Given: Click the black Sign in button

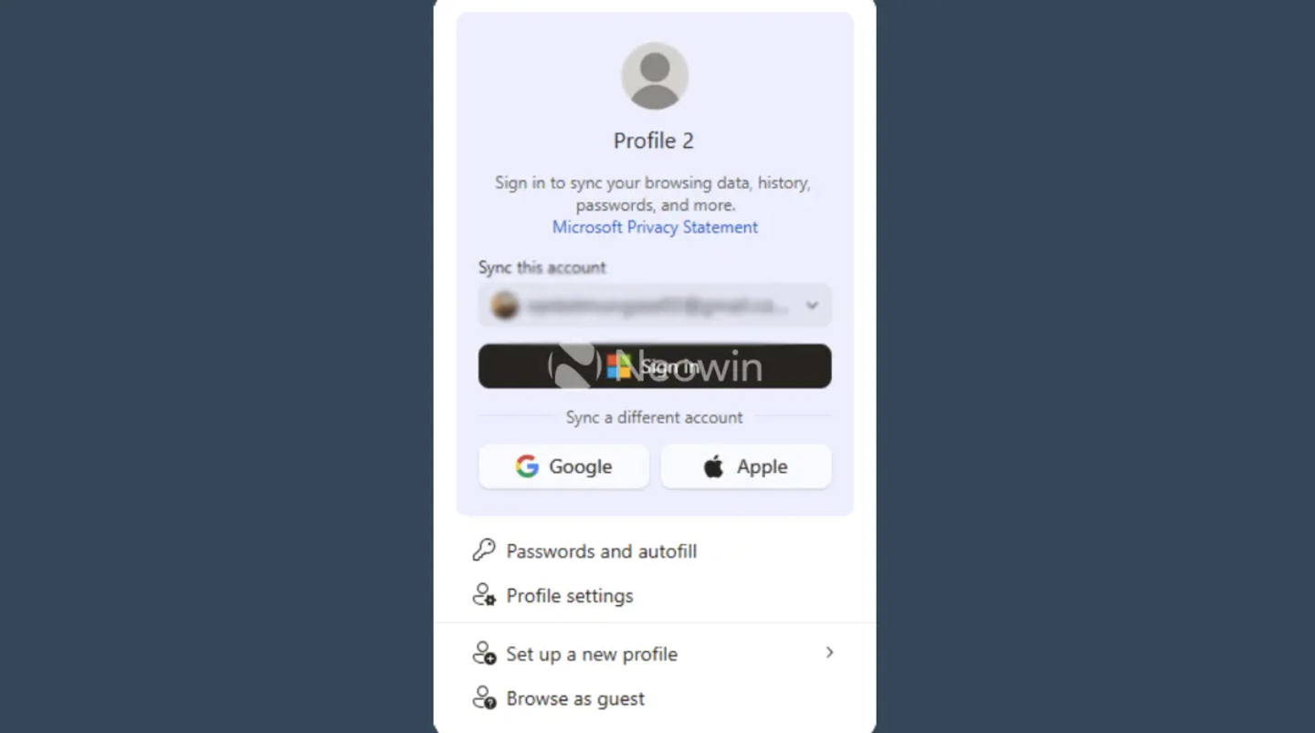Looking at the screenshot, I should (x=655, y=366).
